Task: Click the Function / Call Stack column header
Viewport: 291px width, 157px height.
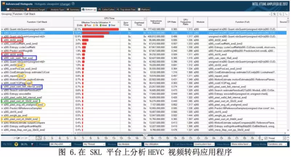Action: [x=37, y=22]
